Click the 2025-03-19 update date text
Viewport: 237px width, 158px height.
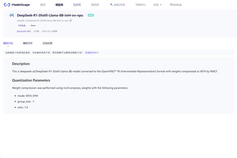50,31
